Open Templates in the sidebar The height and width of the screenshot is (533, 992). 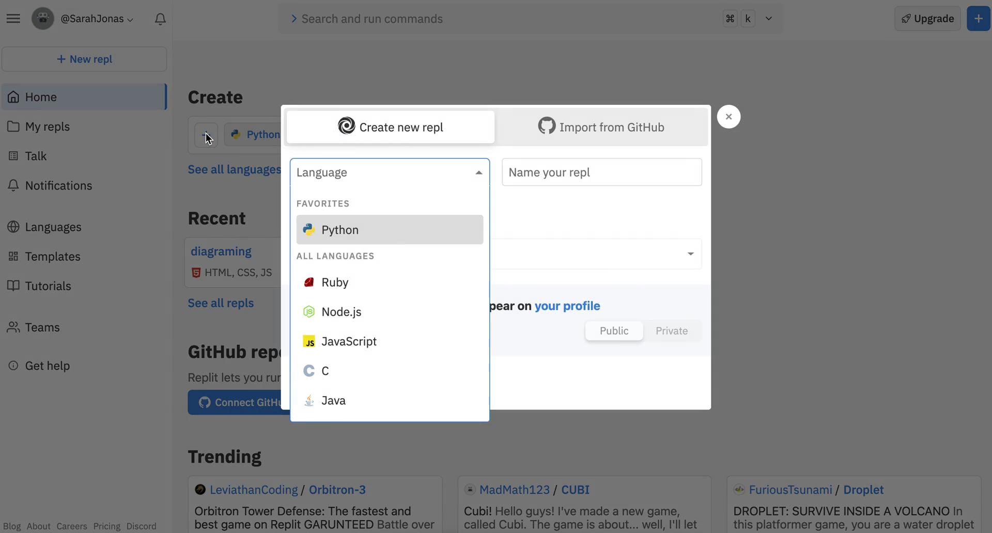click(53, 257)
